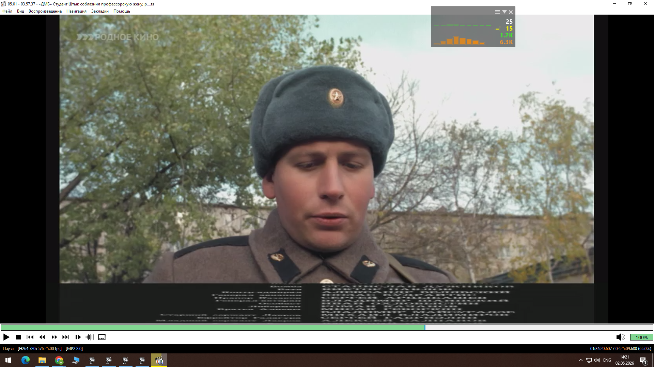Screen dimensions: 654x367
Task: Close the statistics overlay widget
Action: (x=511, y=12)
